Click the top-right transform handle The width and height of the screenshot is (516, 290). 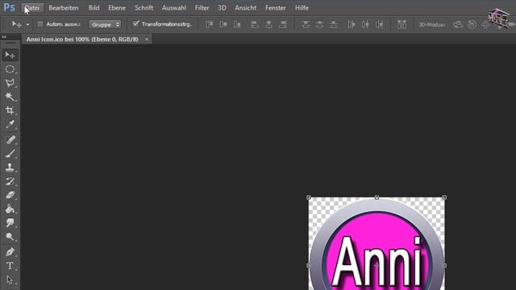point(444,197)
